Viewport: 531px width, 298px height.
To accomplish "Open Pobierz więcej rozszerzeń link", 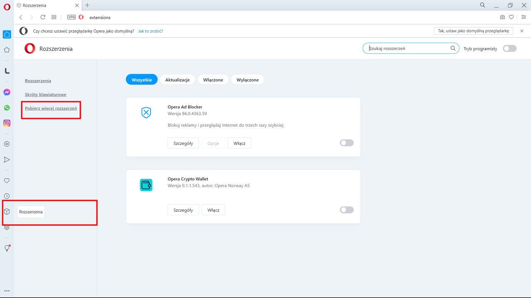I will tap(51, 108).
